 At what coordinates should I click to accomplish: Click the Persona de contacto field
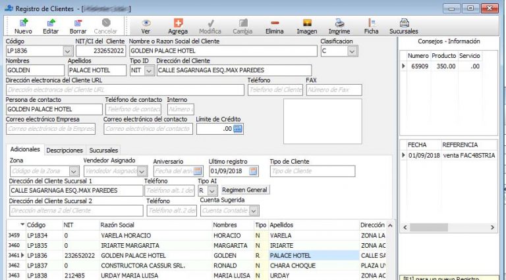click(x=54, y=109)
